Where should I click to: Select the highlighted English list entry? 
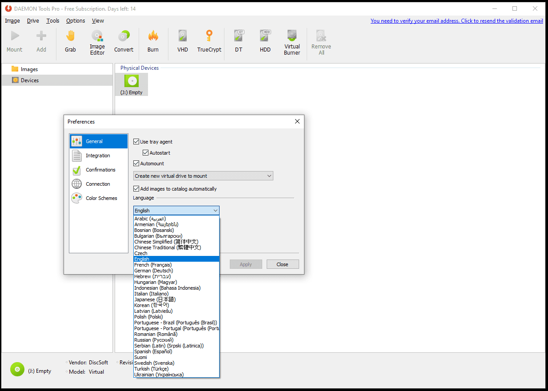click(176, 259)
